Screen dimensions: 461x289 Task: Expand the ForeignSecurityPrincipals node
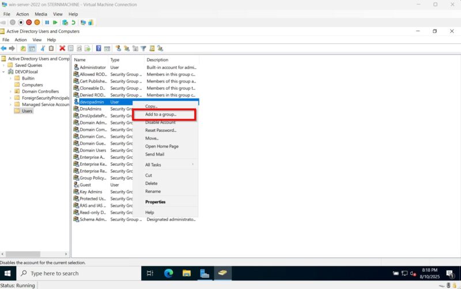click(10, 98)
